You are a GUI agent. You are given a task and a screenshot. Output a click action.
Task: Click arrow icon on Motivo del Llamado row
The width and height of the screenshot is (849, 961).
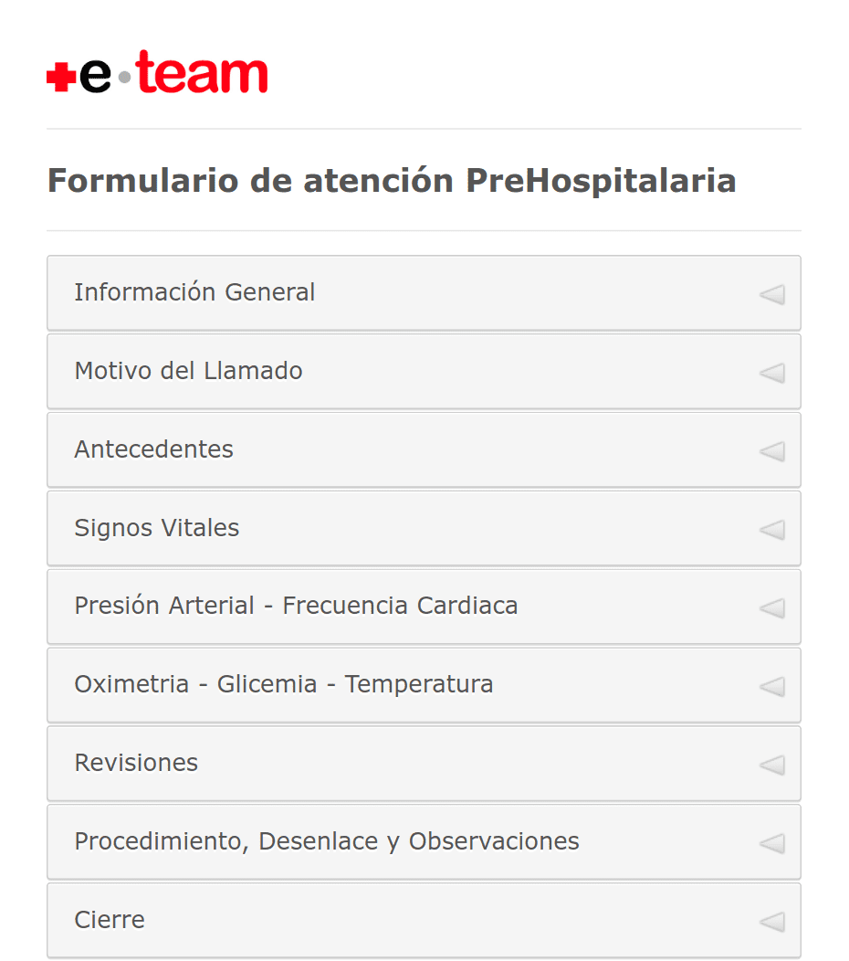tap(771, 373)
